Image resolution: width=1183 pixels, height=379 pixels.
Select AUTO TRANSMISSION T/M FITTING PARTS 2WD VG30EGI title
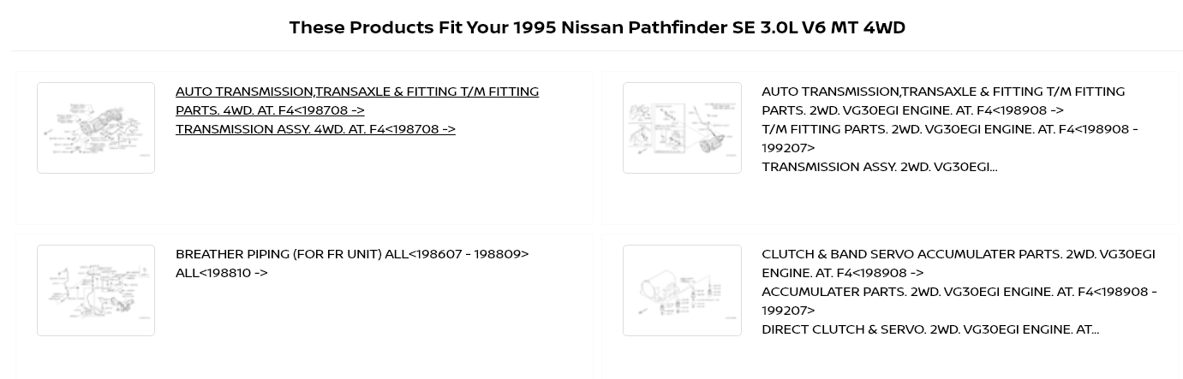(x=943, y=100)
